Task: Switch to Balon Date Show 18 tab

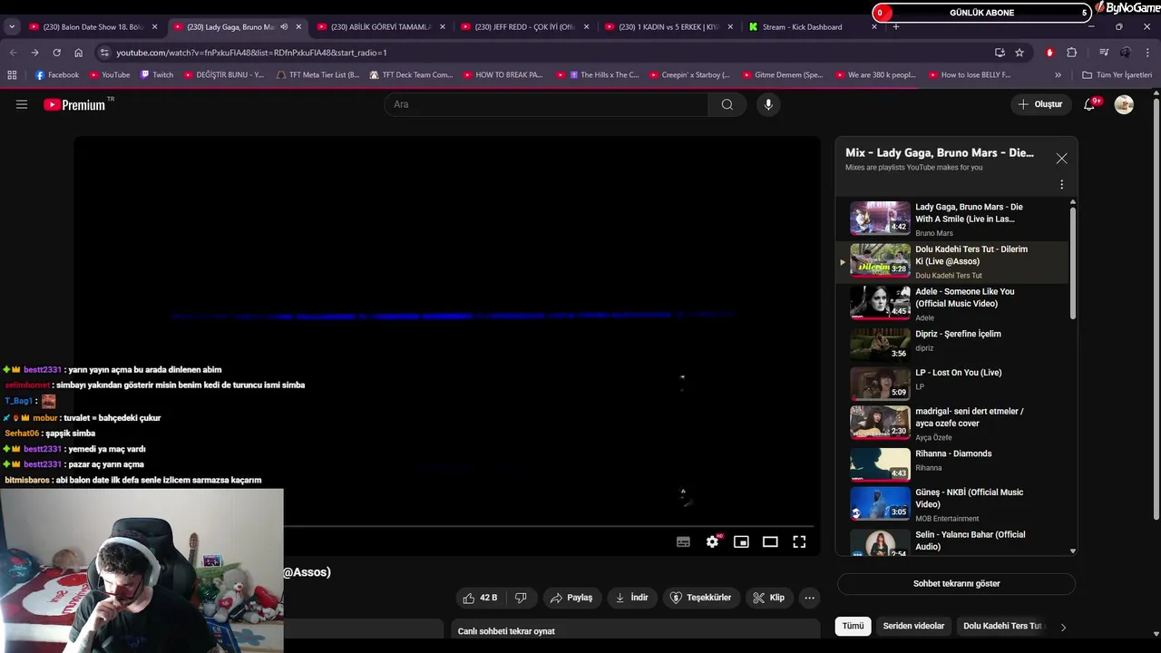Action: coord(93,27)
